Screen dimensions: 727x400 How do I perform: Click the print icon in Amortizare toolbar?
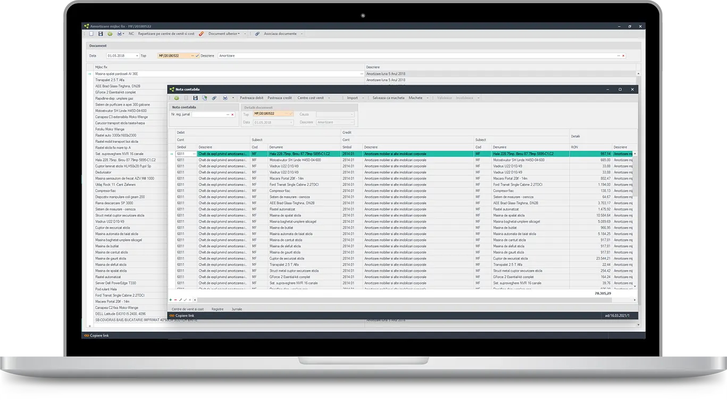[119, 33]
